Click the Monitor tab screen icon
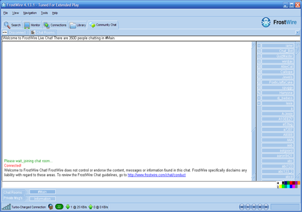The image size is (302, 212). [x=27, y=26]
